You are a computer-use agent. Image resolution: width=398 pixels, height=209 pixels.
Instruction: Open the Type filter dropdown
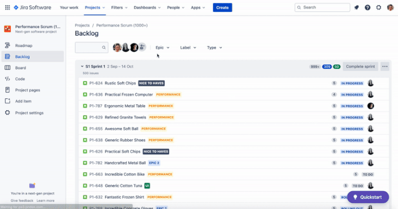(214, 48)
